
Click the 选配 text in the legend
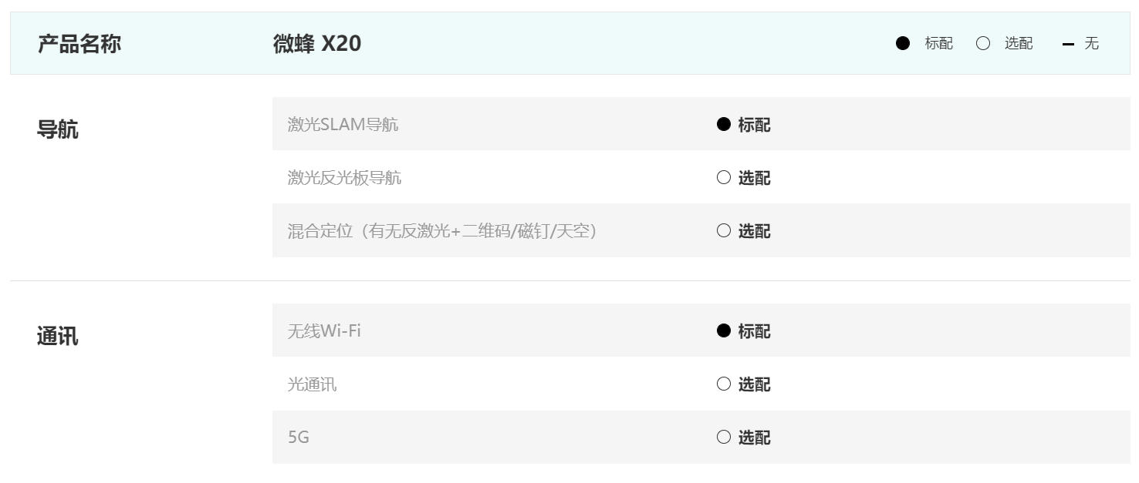tap(1019, 44)
